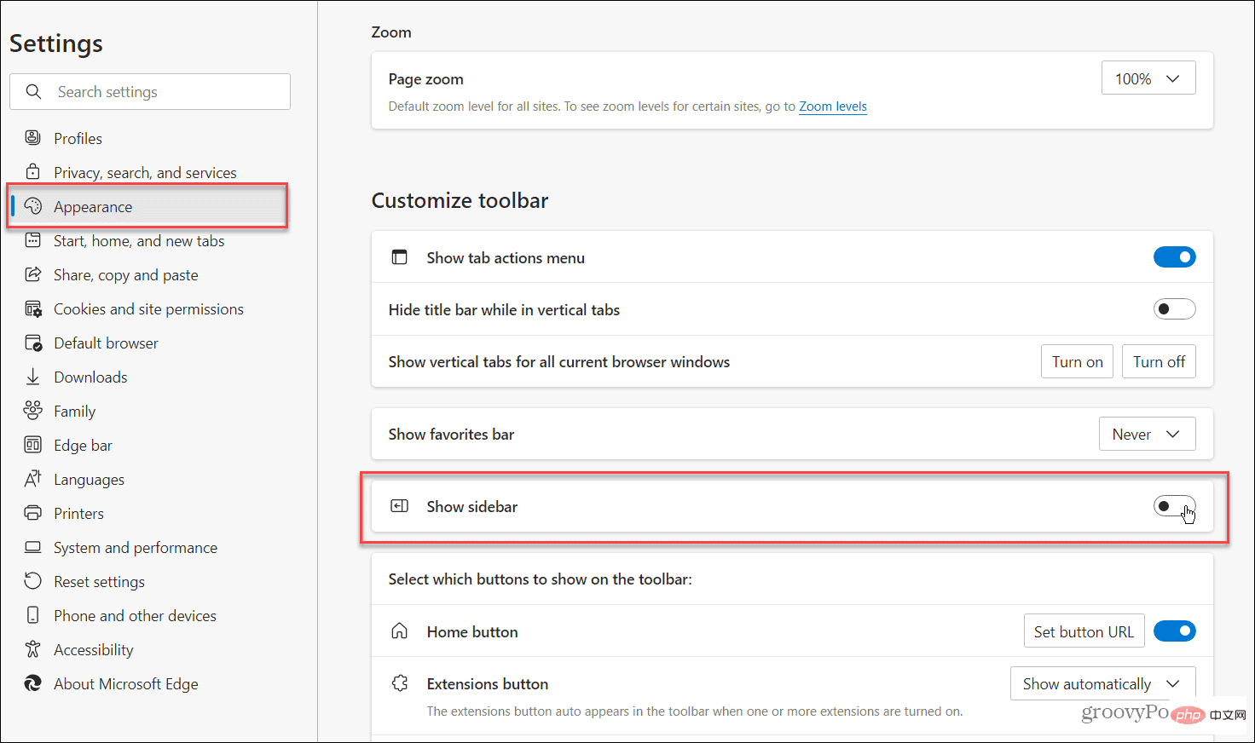Click Turn off vertical tabs button
This screenshot has height=743, width=1255.
(x=1159, y=361)
